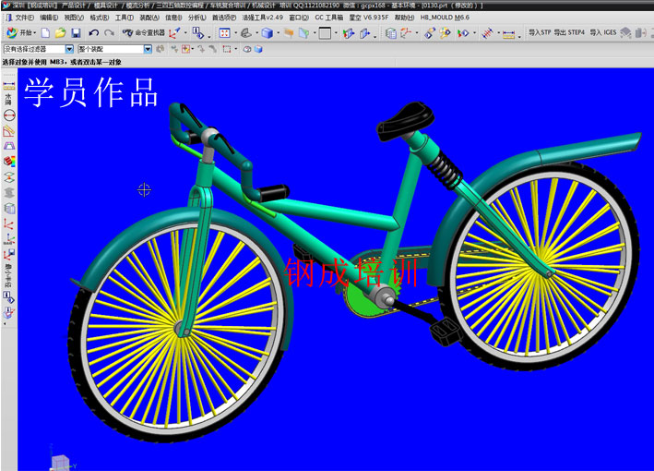Click the 导出 STEP4 button
Screen dimensions: 654x471
570,33
